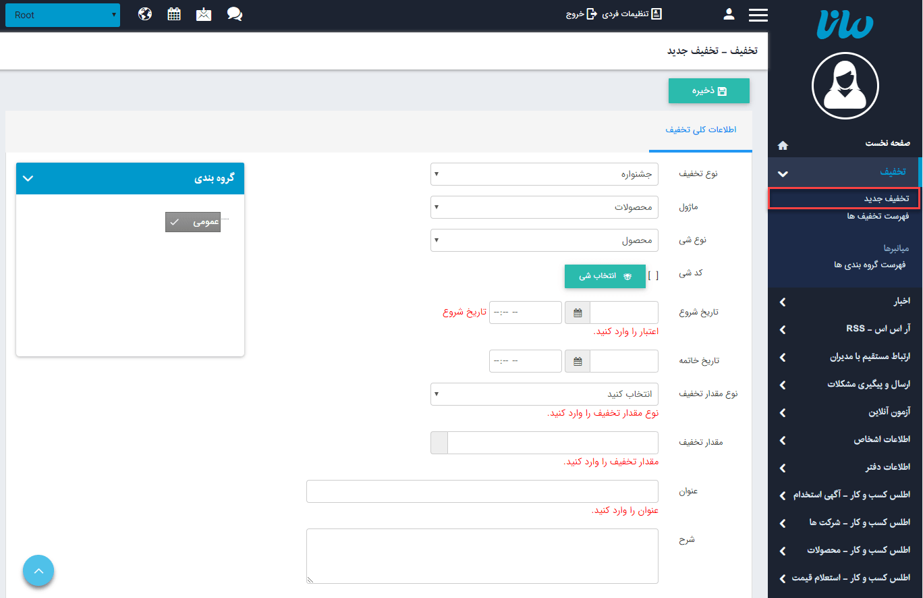Click the globe icon in the top bar

point(144,13)
